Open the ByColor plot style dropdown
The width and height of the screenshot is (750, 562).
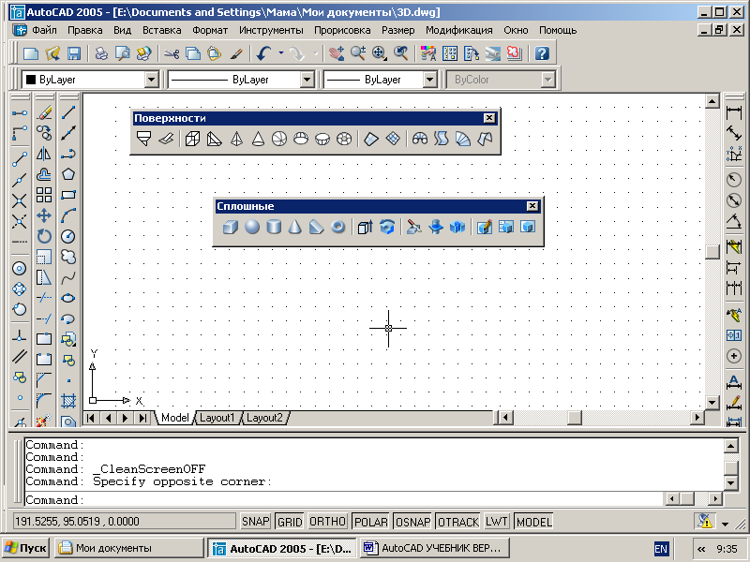pos(547,80)
